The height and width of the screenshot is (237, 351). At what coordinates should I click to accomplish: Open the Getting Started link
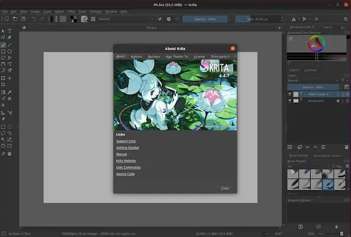(x=128, y=148)
